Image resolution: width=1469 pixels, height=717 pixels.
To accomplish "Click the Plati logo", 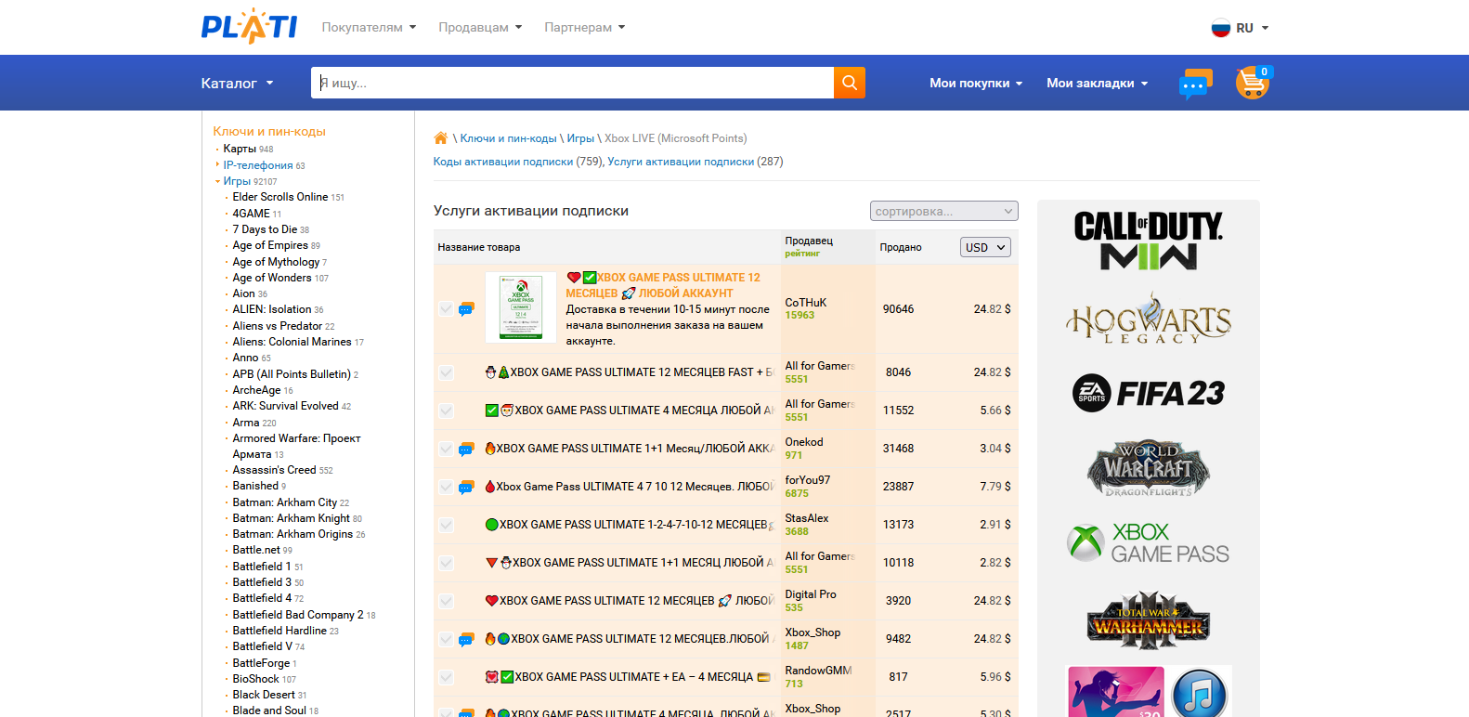I will [249, 27].
